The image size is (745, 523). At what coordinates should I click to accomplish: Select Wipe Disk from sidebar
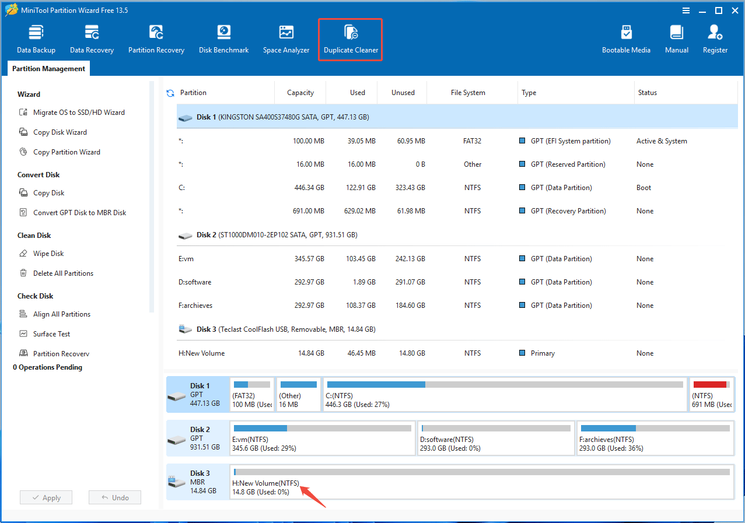[x=48, y=253]
